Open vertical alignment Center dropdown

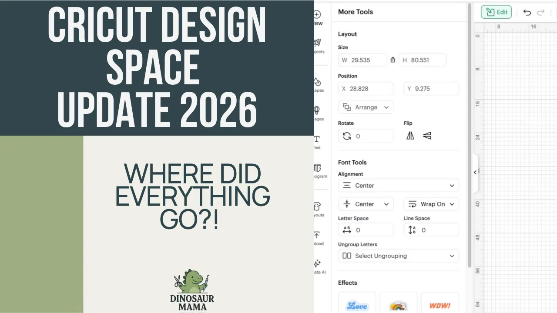coord(366,204)
